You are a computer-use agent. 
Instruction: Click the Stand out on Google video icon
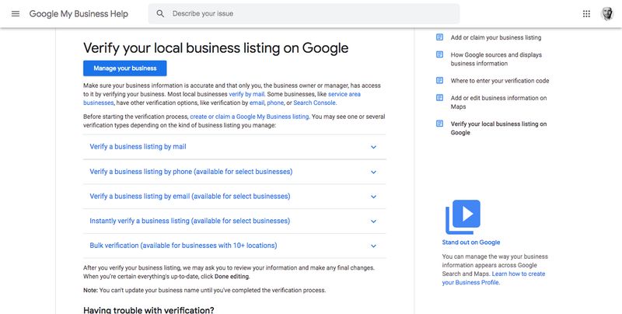(463, 217)
